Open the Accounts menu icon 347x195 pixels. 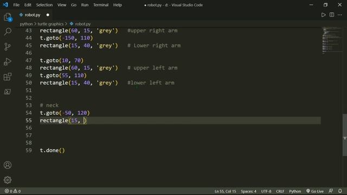8,165
